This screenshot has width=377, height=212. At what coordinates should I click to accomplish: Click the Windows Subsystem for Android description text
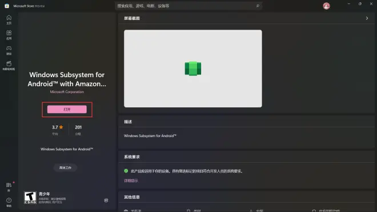pos(150,136)
